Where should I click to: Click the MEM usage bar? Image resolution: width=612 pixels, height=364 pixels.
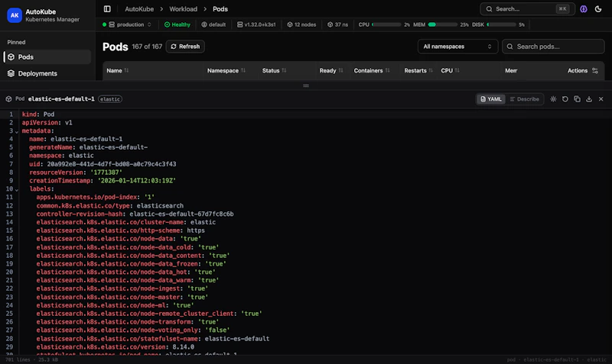click(x=443, y=24)
